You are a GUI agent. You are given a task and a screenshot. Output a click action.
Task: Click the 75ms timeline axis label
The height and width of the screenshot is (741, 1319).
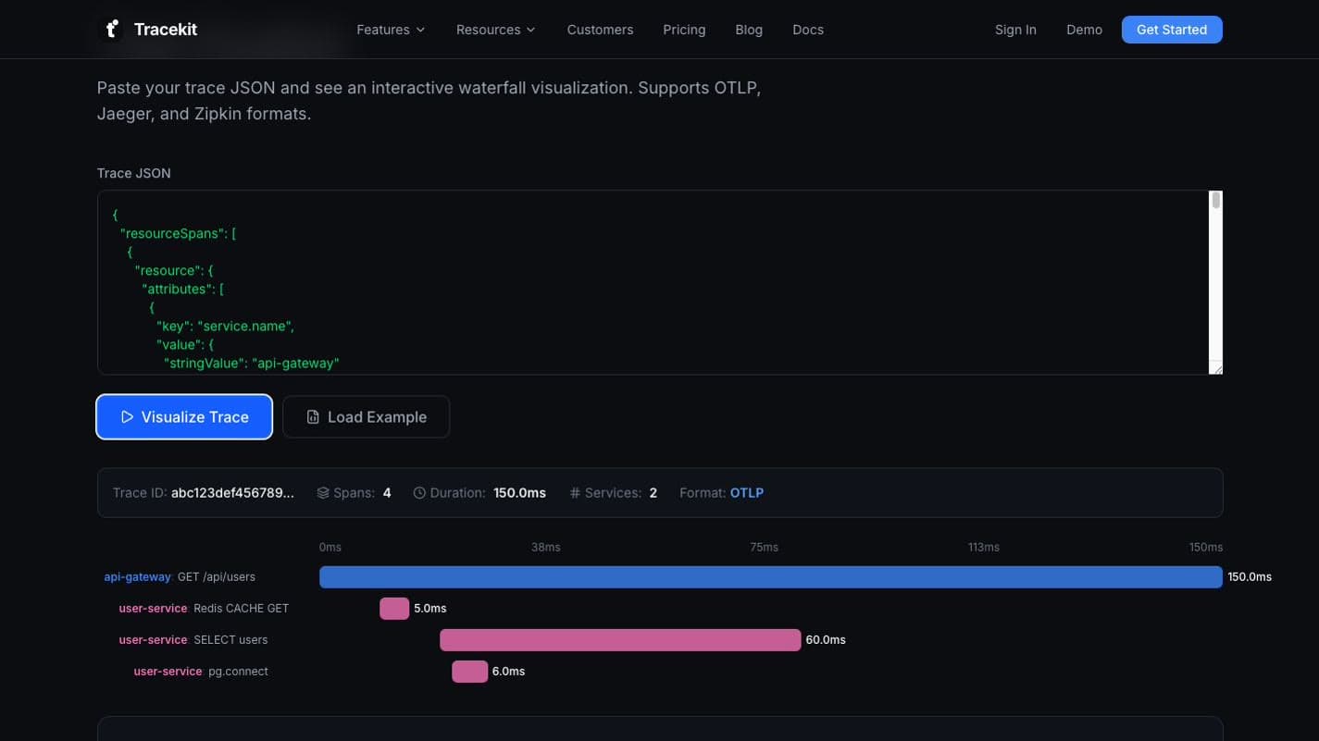pos(764,548)
